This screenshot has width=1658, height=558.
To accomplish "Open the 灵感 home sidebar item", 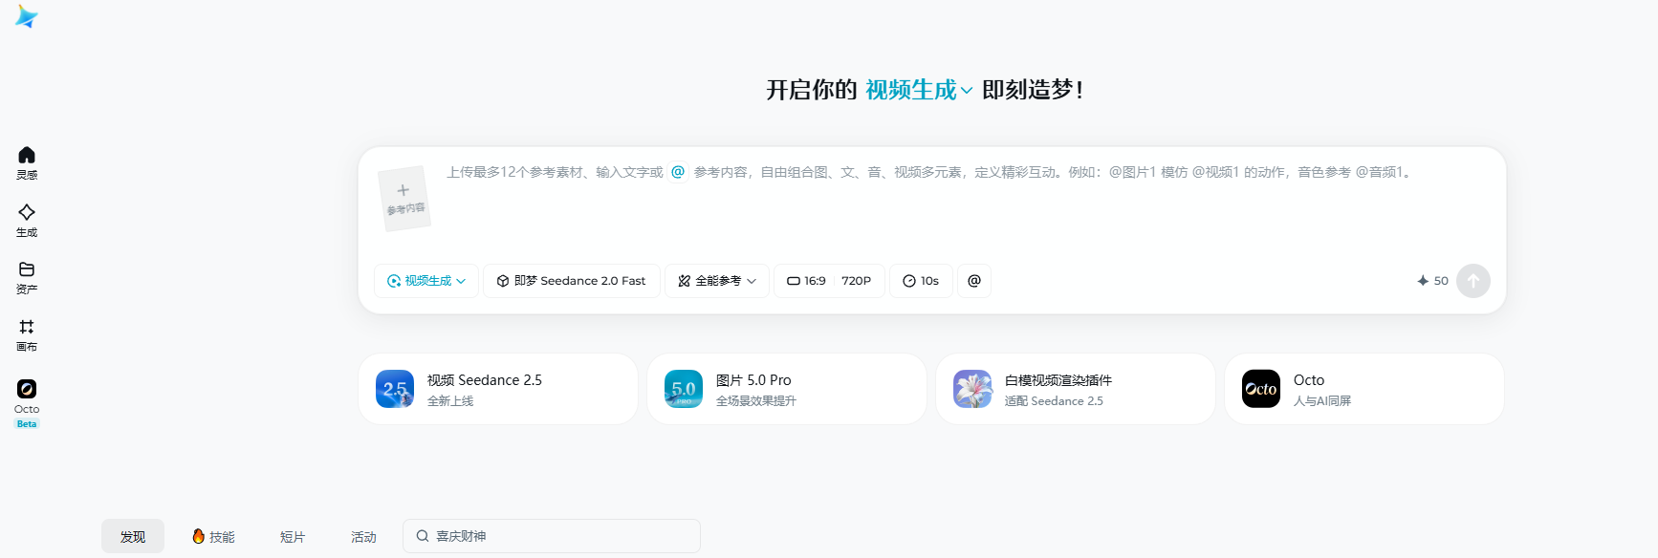I will point(27,162).
